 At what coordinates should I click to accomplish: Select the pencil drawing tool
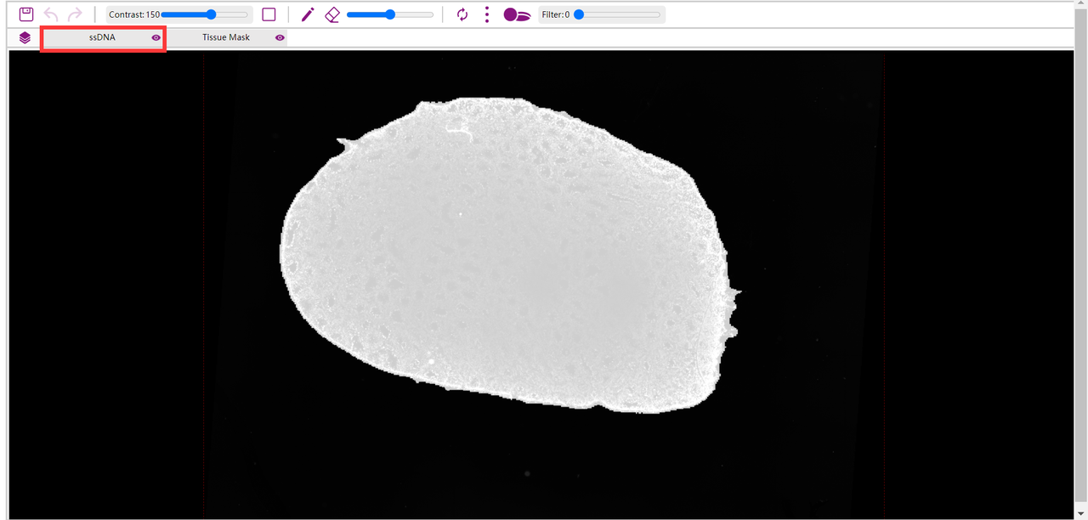pyautogui.click(x=308, y=14)
